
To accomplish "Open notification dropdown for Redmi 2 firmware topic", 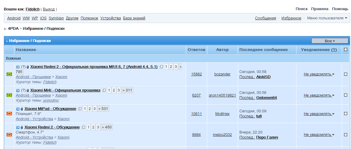I will [x=319, y=74].
